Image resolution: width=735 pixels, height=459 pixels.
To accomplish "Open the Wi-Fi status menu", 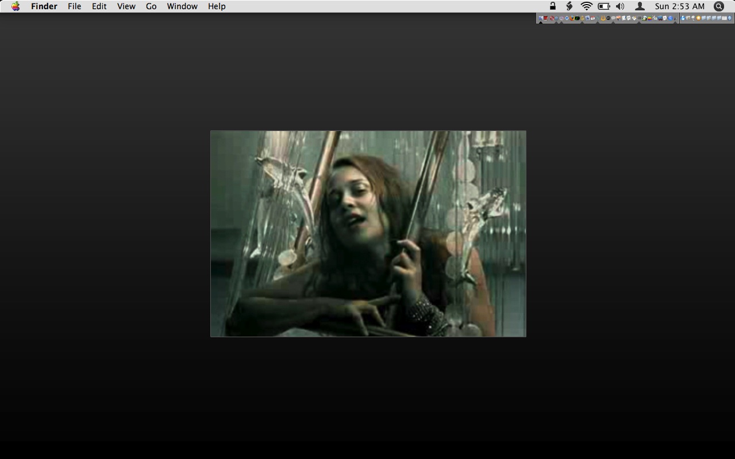I will [586, 6].
